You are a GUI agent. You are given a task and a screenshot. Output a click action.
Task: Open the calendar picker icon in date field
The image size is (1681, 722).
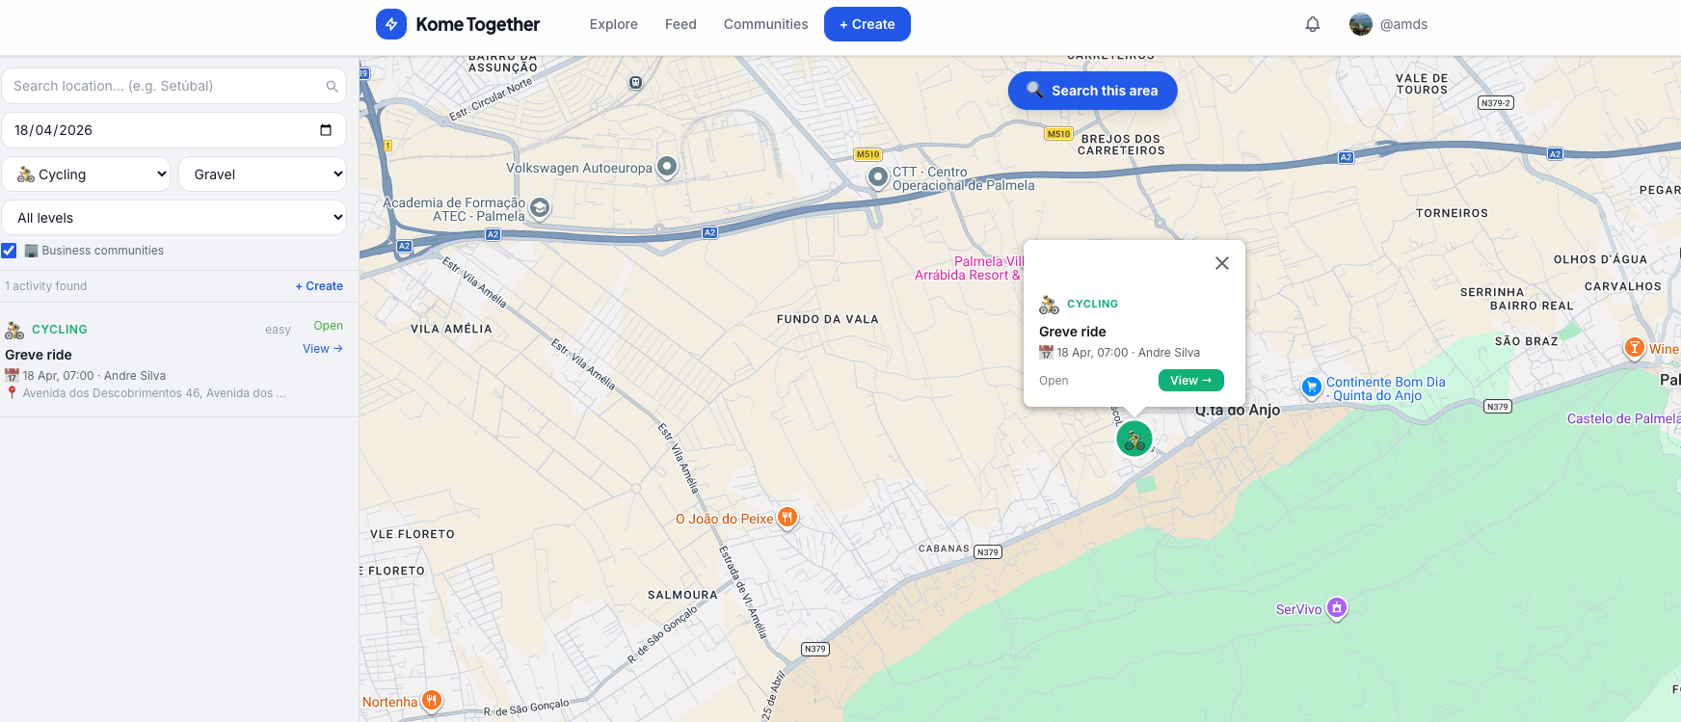point(326,130)
